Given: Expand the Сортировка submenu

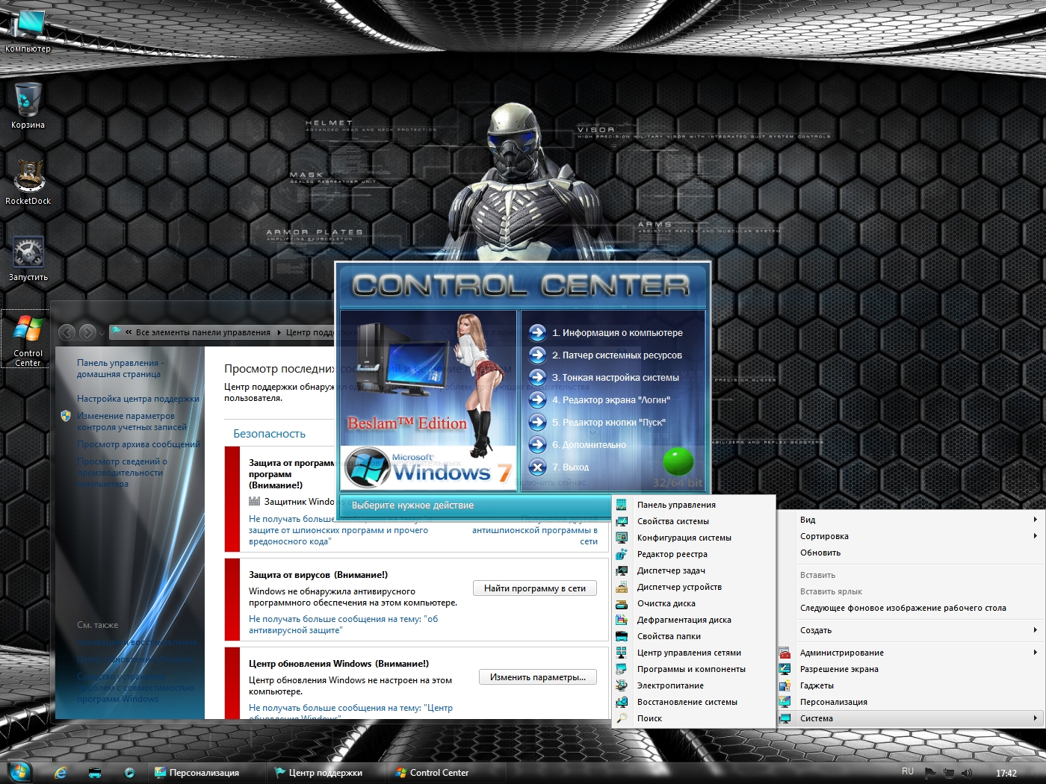Looking at the screenshot, I should (1035, 536).
